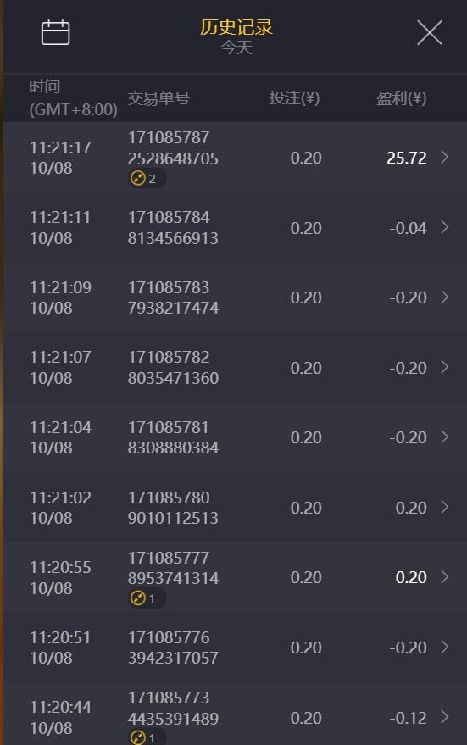Click the 今天 date subtitle

pos(236,47)
